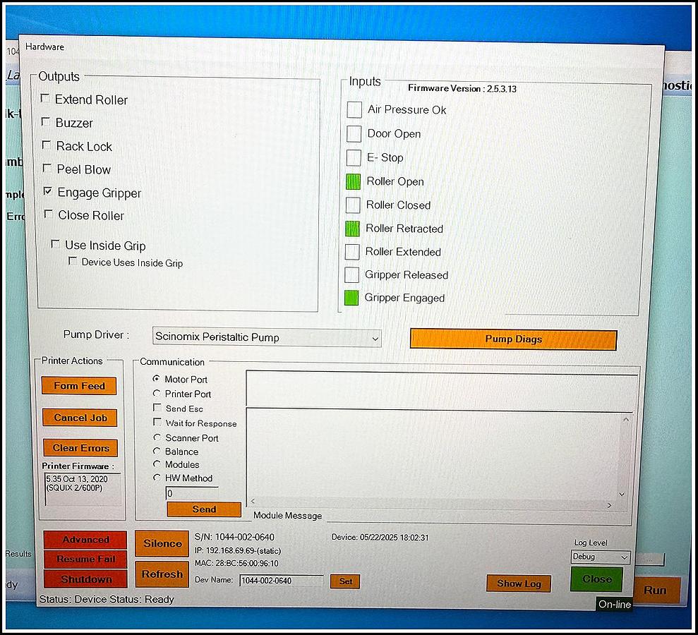Silence the device alarm
The image size is (698, 635).
click(161, 543)
